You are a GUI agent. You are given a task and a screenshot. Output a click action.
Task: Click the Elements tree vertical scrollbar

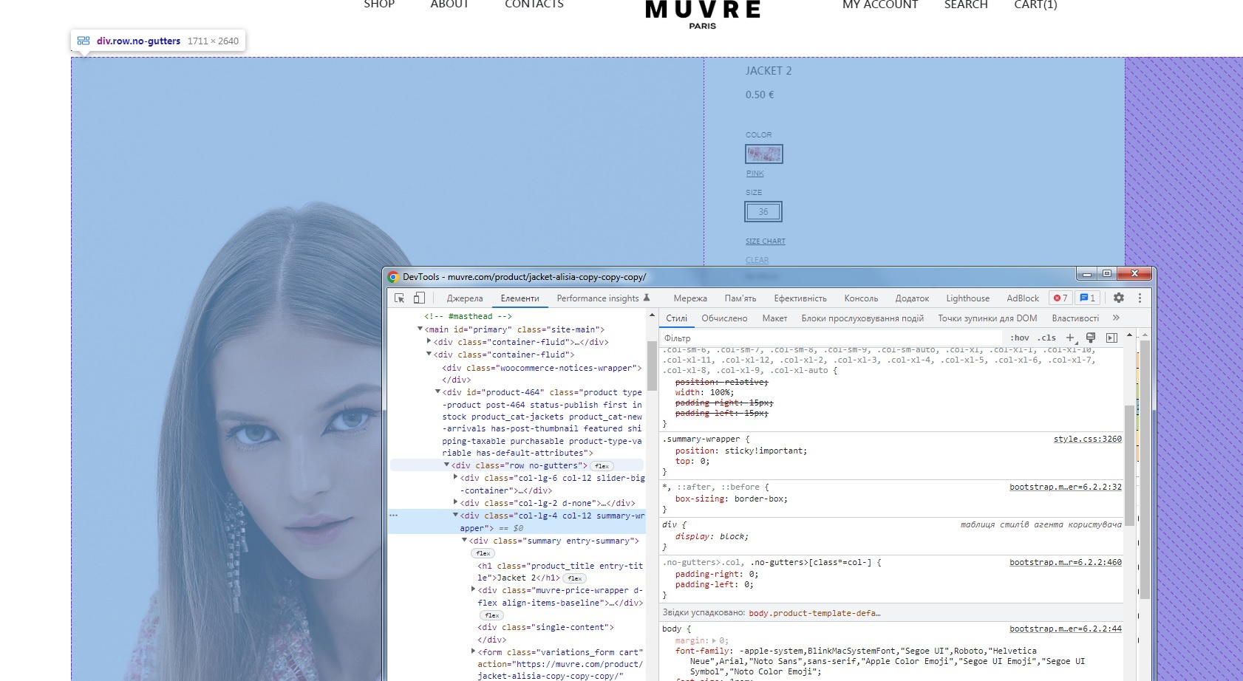[652, 366]
